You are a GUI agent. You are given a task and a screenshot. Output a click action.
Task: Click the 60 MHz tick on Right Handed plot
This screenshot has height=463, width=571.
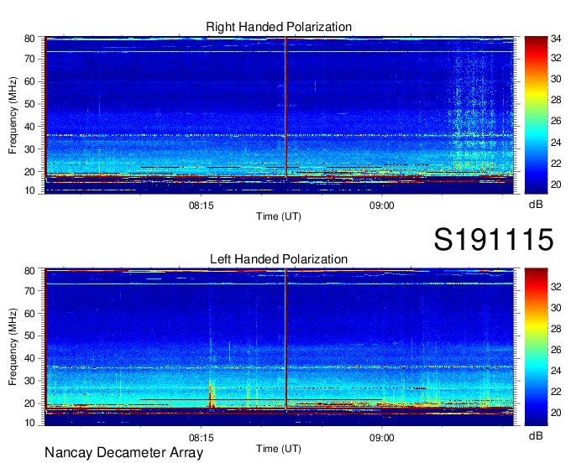(29, 81)
